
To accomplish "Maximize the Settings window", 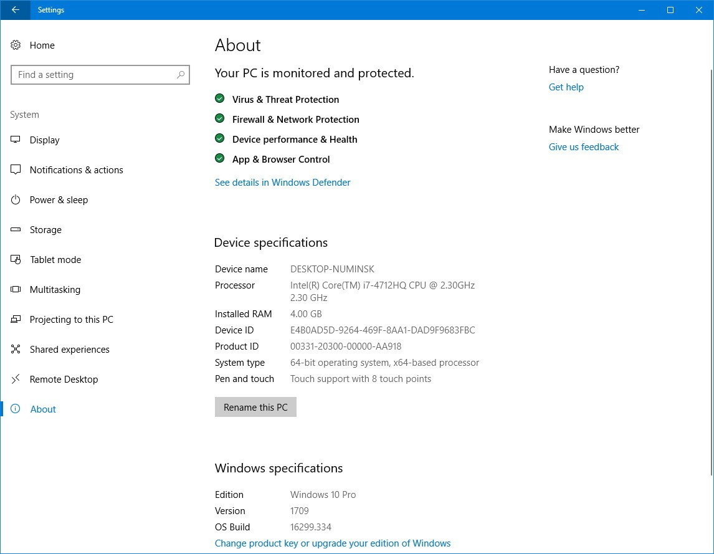I will click(x=670, y=10).
